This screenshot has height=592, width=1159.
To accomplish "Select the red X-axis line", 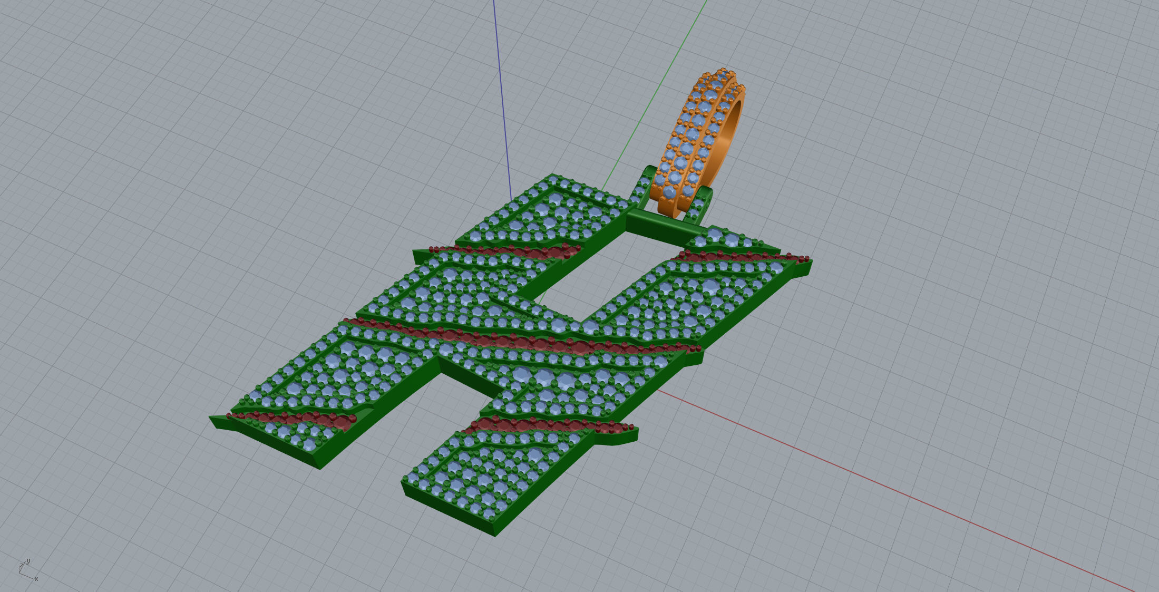I will (896, 492).
